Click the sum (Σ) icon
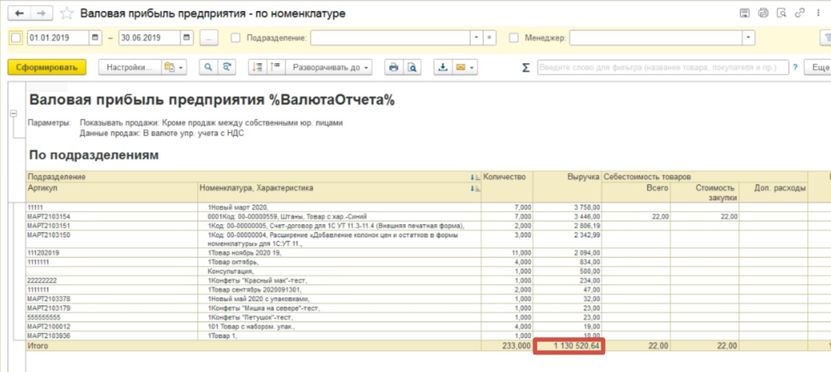The width and height of the screenshot is (831, 372). [x=526, y=67]
